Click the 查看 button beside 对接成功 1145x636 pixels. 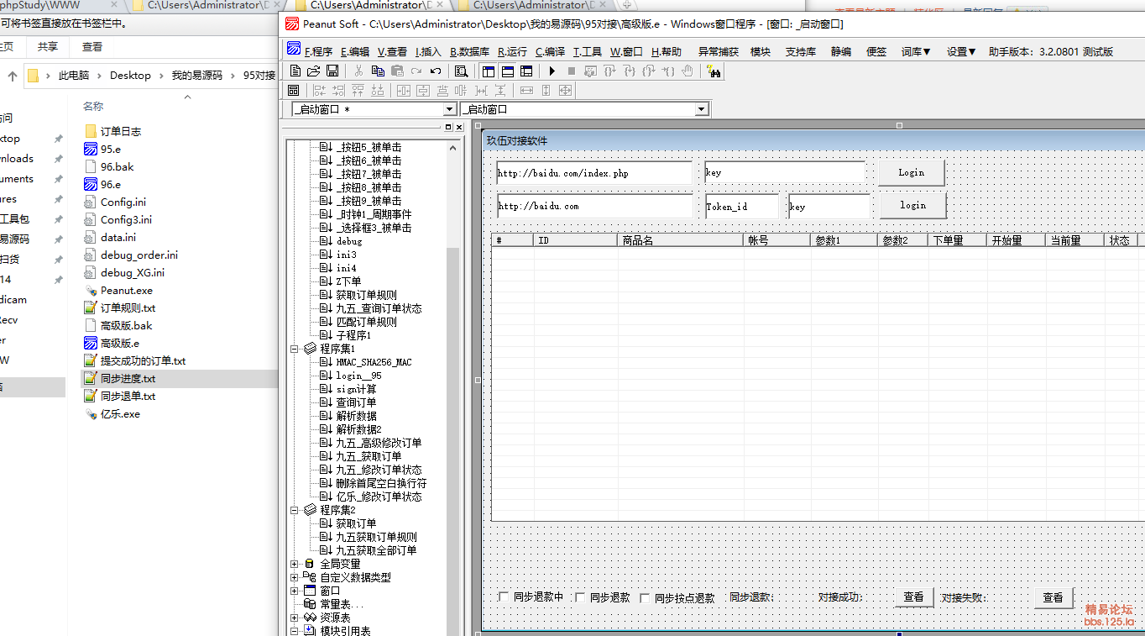tap(913, 597)
